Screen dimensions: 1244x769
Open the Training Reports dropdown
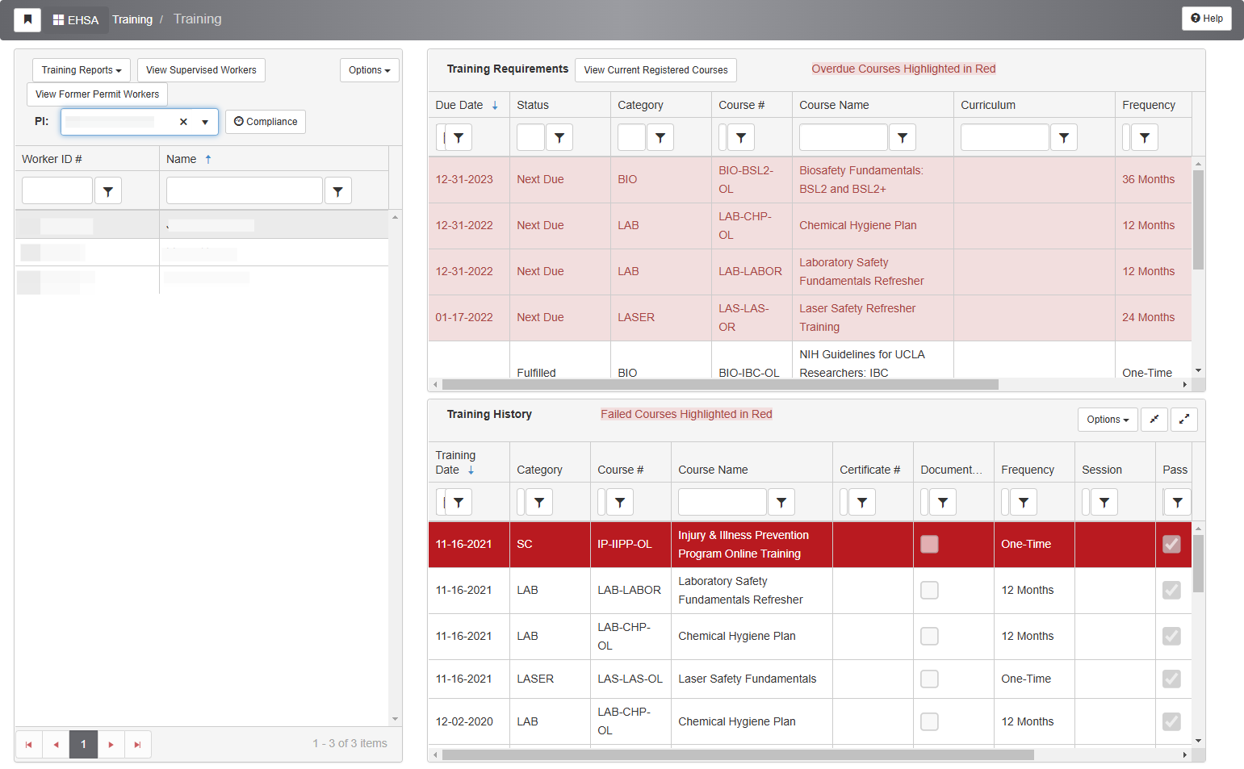point(82,70)
